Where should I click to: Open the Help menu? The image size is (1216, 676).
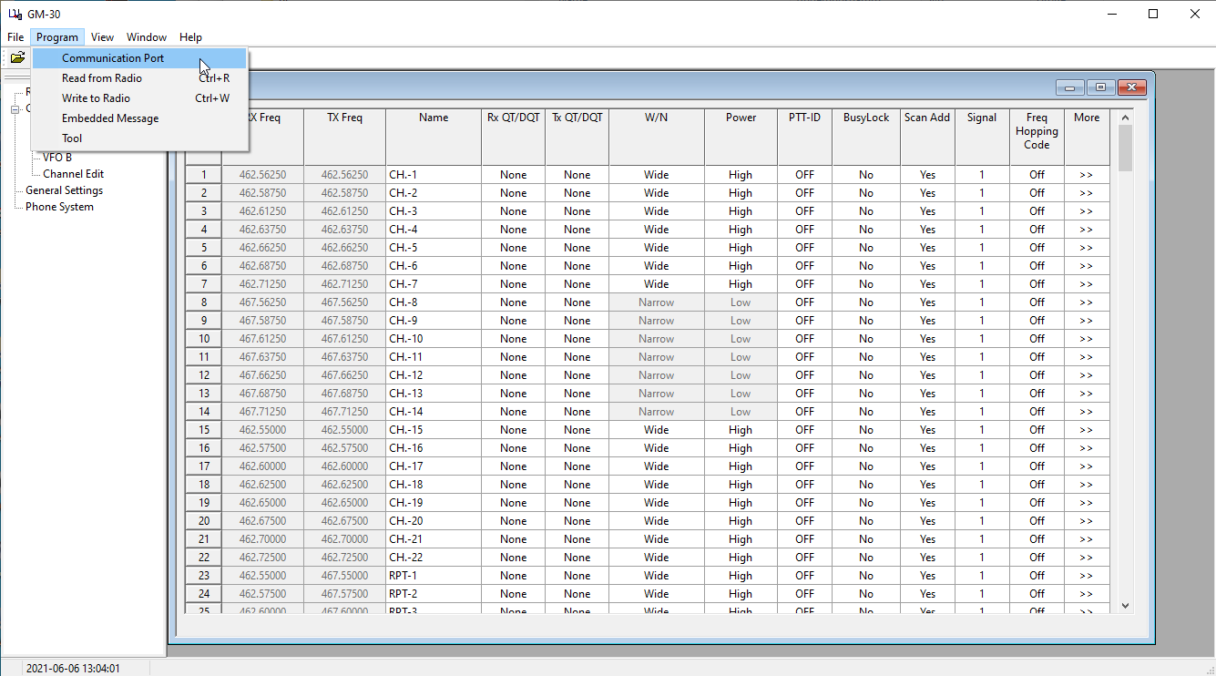tap(190, 37)
